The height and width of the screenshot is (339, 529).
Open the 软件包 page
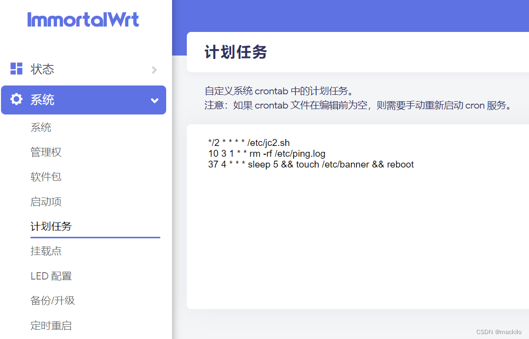[x=46, y=176]
